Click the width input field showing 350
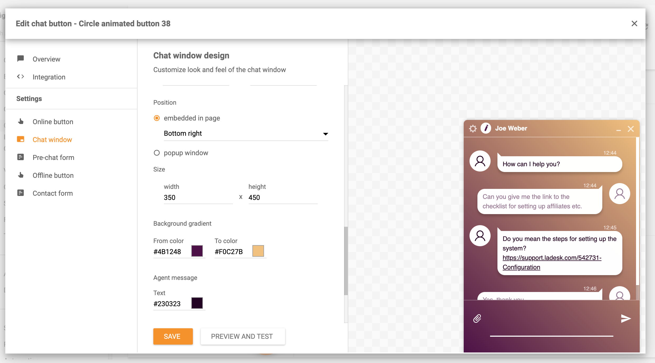 198,197
